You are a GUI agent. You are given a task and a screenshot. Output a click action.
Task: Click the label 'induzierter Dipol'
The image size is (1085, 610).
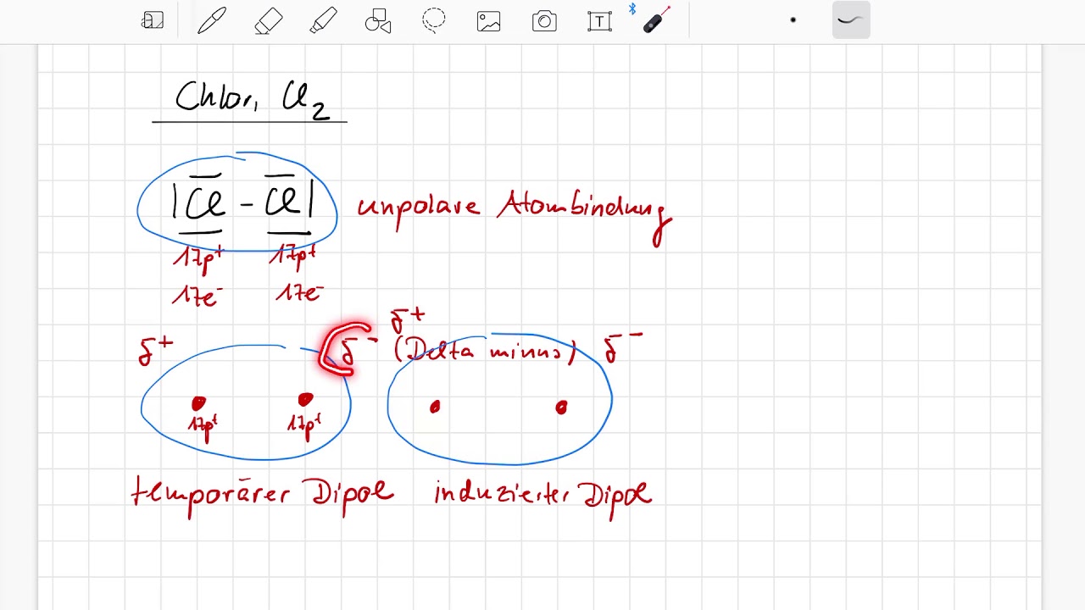point(542,497)
